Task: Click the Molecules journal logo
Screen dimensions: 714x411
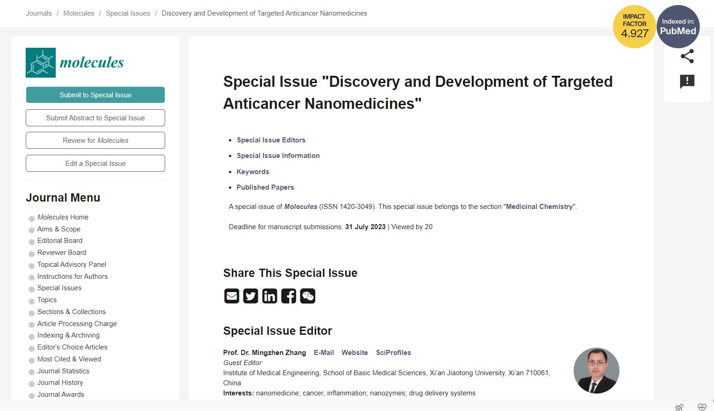Action: pyautogui.click(x=75, y=63)
